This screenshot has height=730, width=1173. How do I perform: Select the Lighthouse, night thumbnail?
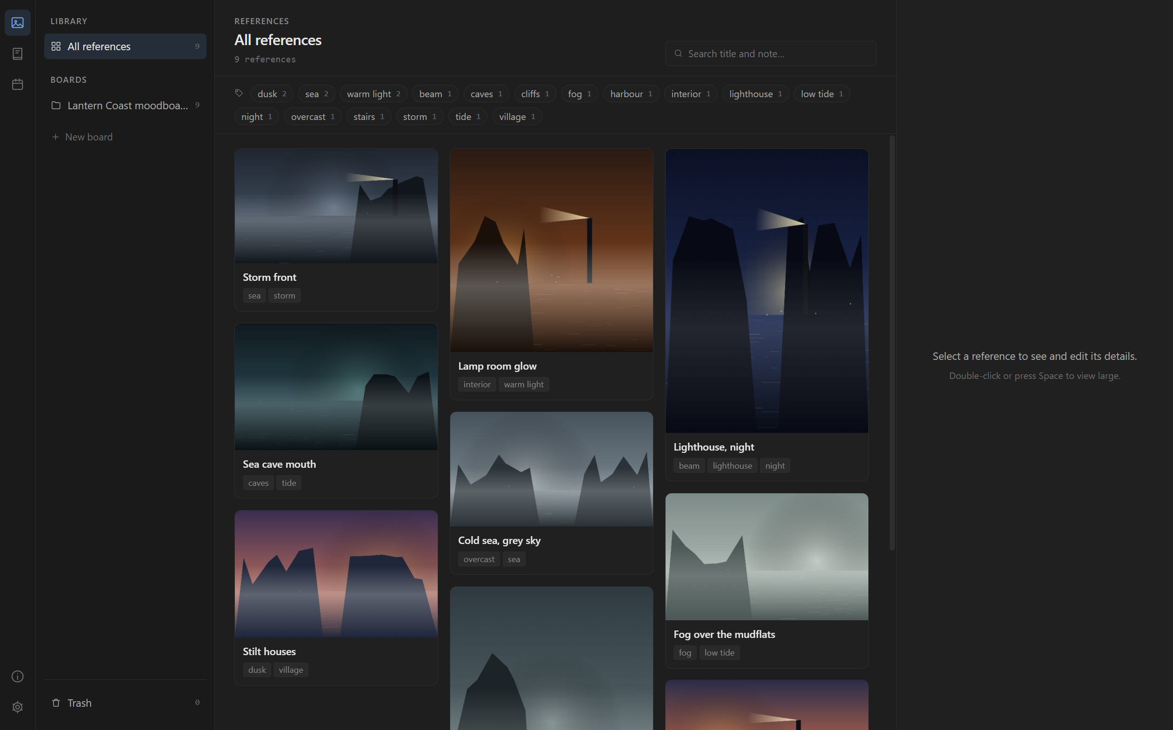[766, 291]
